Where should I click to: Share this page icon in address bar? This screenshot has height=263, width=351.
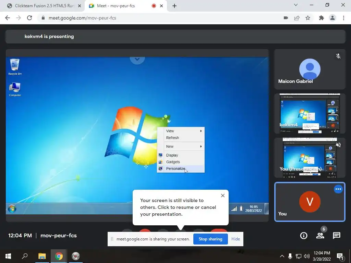pos(297,18)
